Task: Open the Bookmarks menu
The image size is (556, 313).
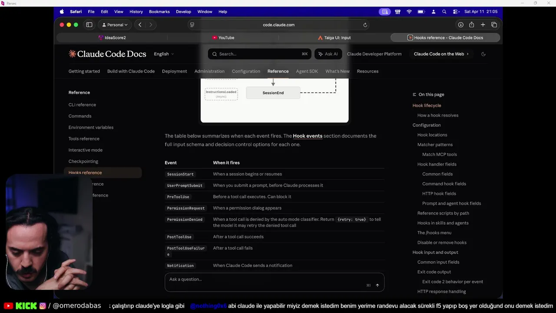Action: (159, 12)
